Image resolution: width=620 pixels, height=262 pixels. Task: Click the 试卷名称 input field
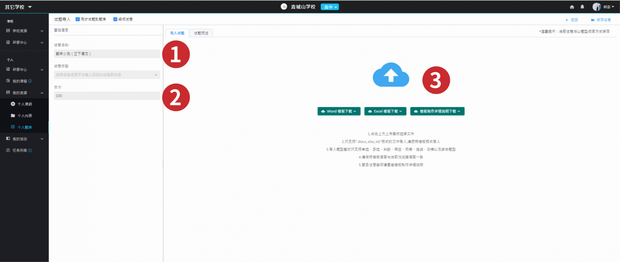[107, 54]
